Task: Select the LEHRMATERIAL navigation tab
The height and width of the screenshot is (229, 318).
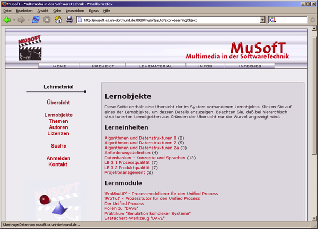Action: (x=155, y=66)
